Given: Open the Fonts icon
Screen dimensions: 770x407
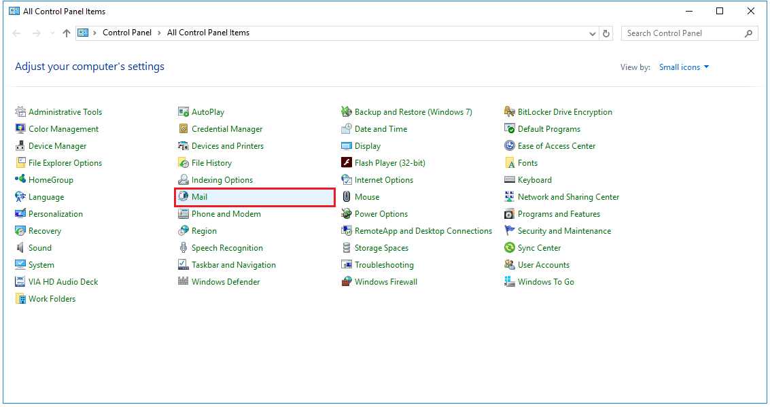Looking at the screenshot, I should coord(509,163).
